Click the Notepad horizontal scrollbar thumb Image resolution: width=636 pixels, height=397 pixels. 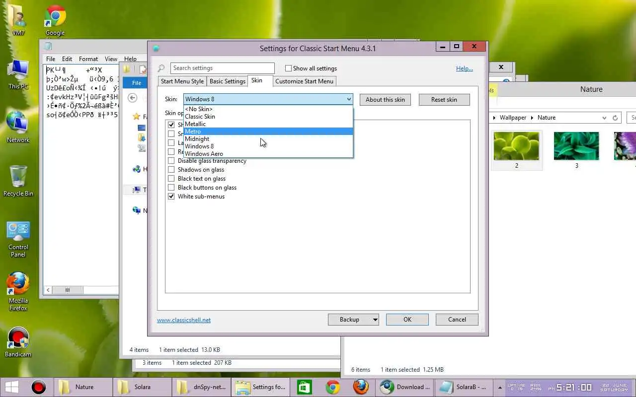point(68,290)
